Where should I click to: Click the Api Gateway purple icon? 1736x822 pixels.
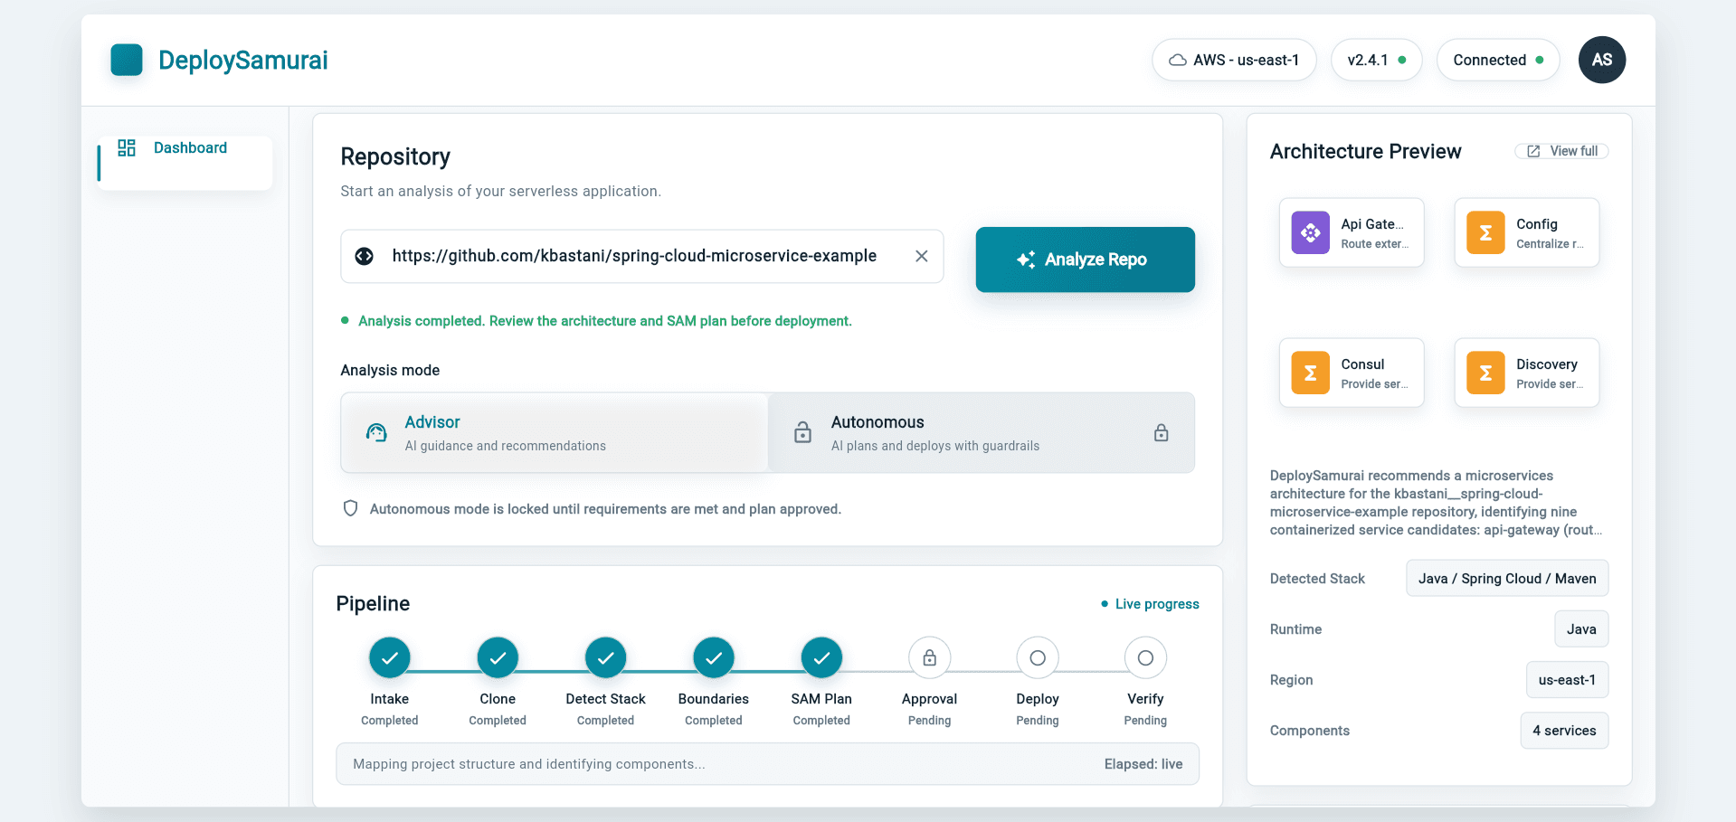(x=1310, y=232)
